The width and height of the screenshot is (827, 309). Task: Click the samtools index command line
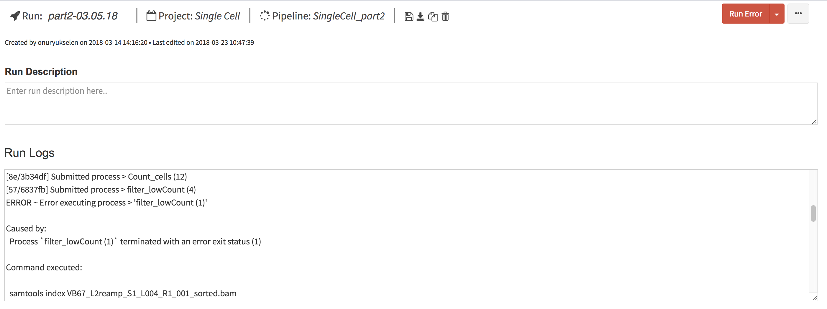coord(123,293)
